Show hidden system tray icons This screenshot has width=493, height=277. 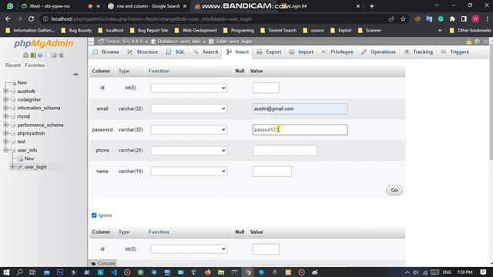pos(407,272)
